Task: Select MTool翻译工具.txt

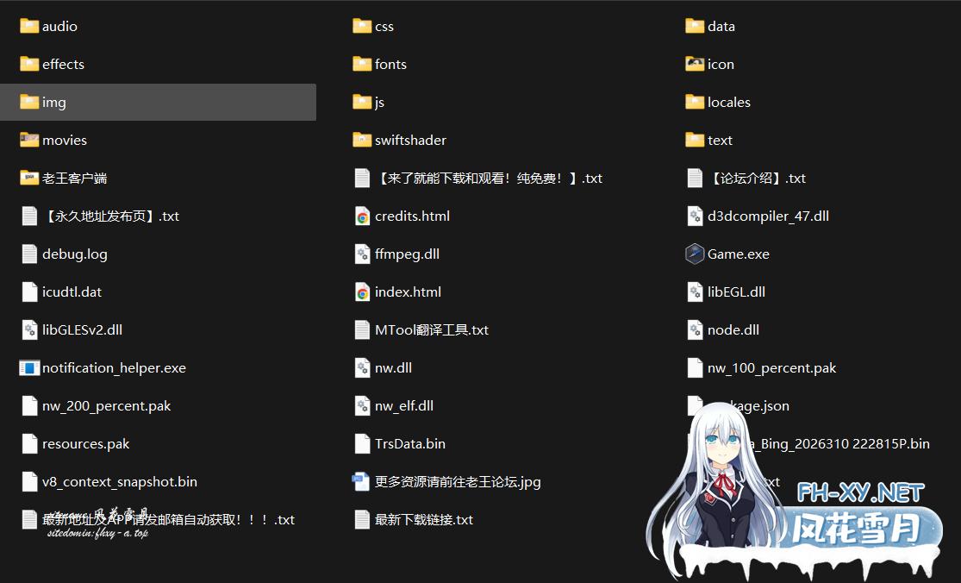Action: coord(431,329)
